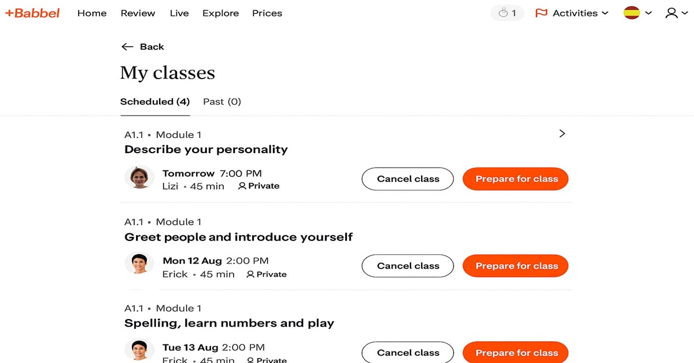Click Erick's avatar for Mon 12 Aug class

139,264
